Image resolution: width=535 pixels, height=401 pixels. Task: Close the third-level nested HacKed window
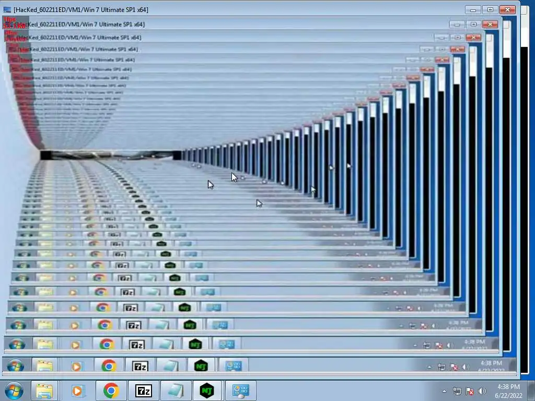pos(473,37)
